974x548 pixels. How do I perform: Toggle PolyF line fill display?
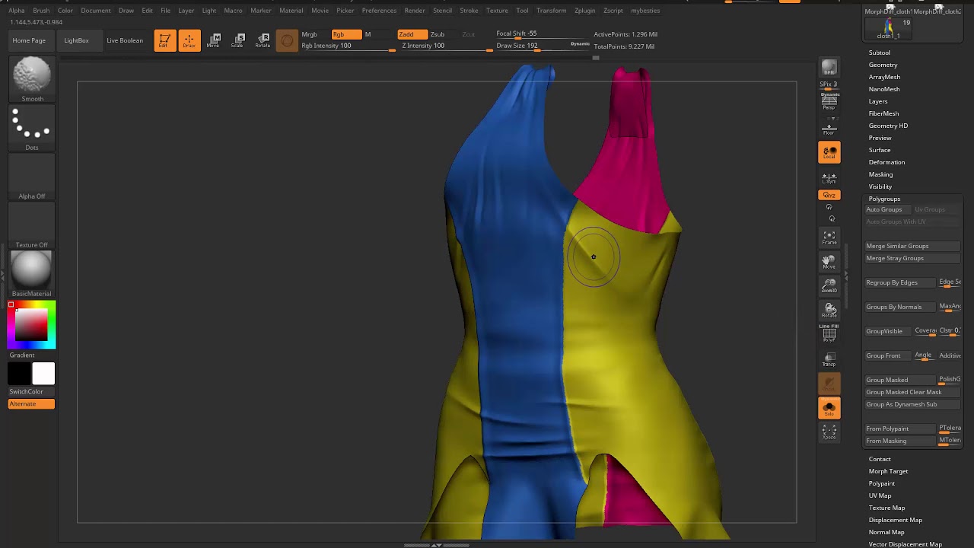pyautogui.click(x=829, y=333)
